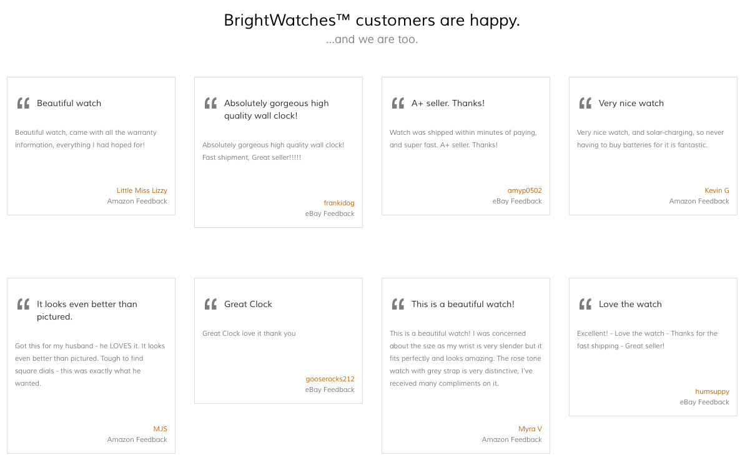Click the quote icon beside 'Great Clock'
Image resolution: width=745 pixels, height=465 pixels.
pyautogui.click(x=210, y=304)
